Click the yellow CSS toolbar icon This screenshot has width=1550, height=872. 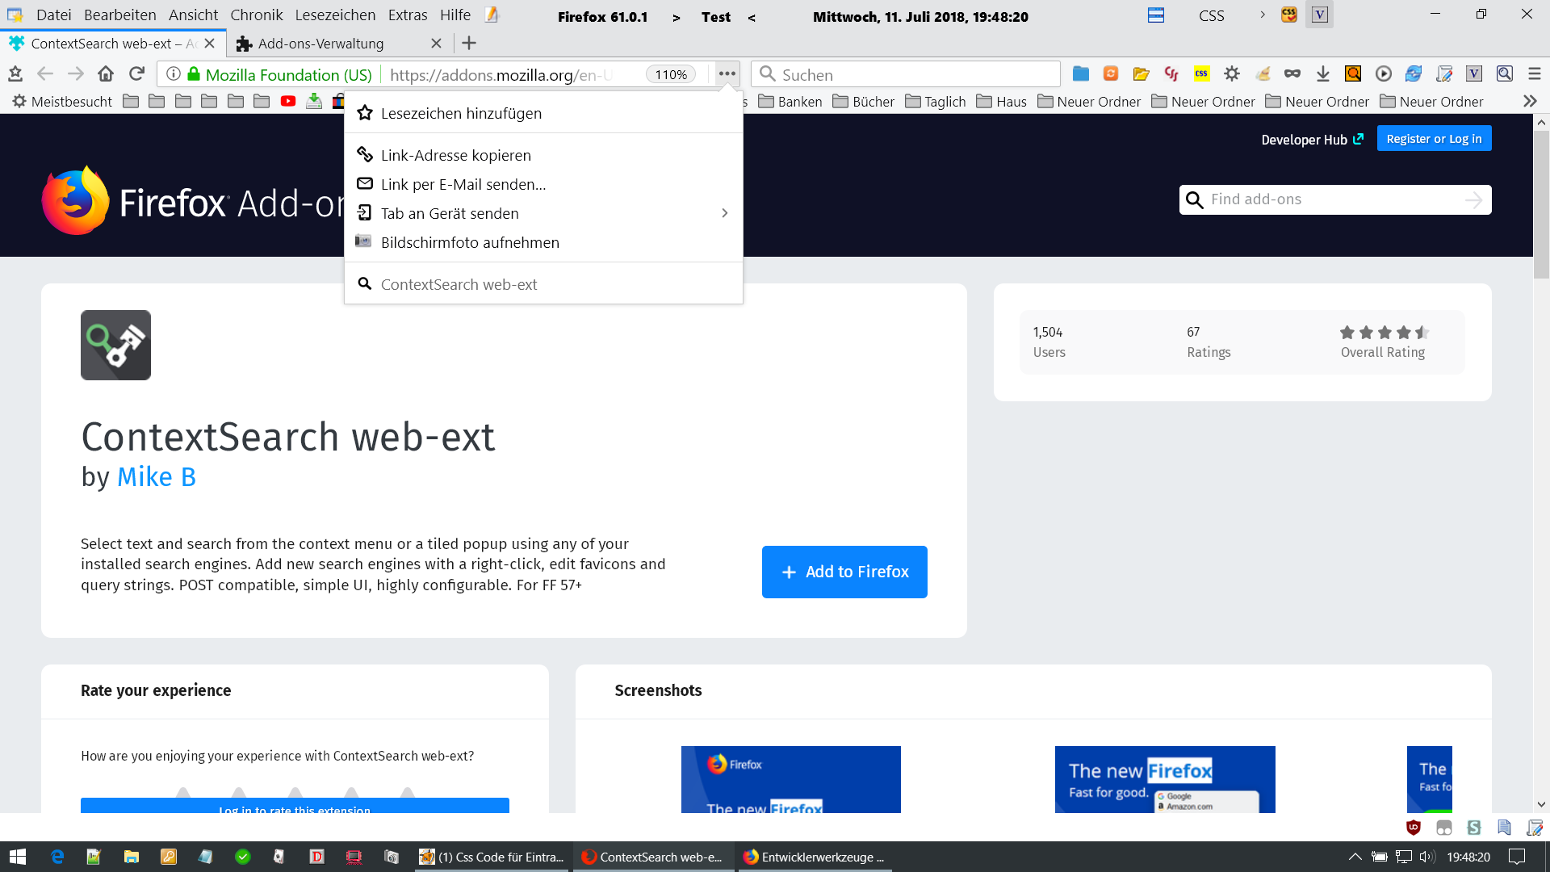click(x=1201, y=74)
